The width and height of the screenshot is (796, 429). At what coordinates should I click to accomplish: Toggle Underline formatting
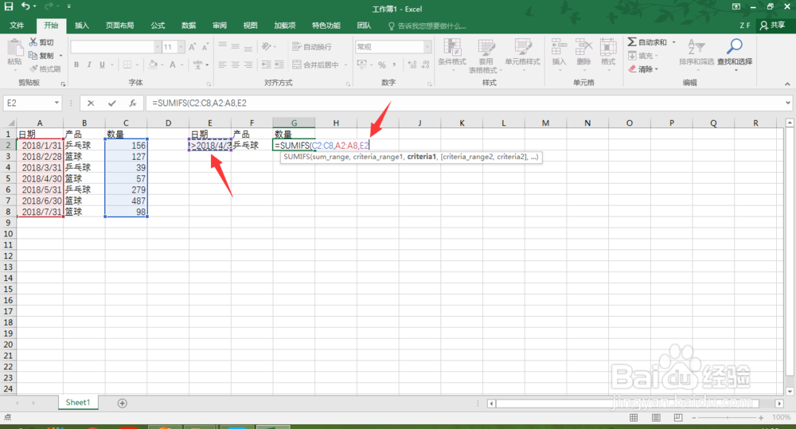pyautogui.click(x=102, y=64)
